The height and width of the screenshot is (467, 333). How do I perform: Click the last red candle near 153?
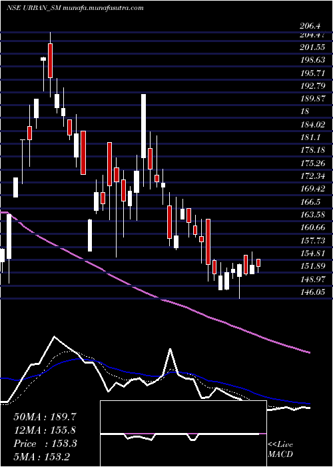coord(258,263)
